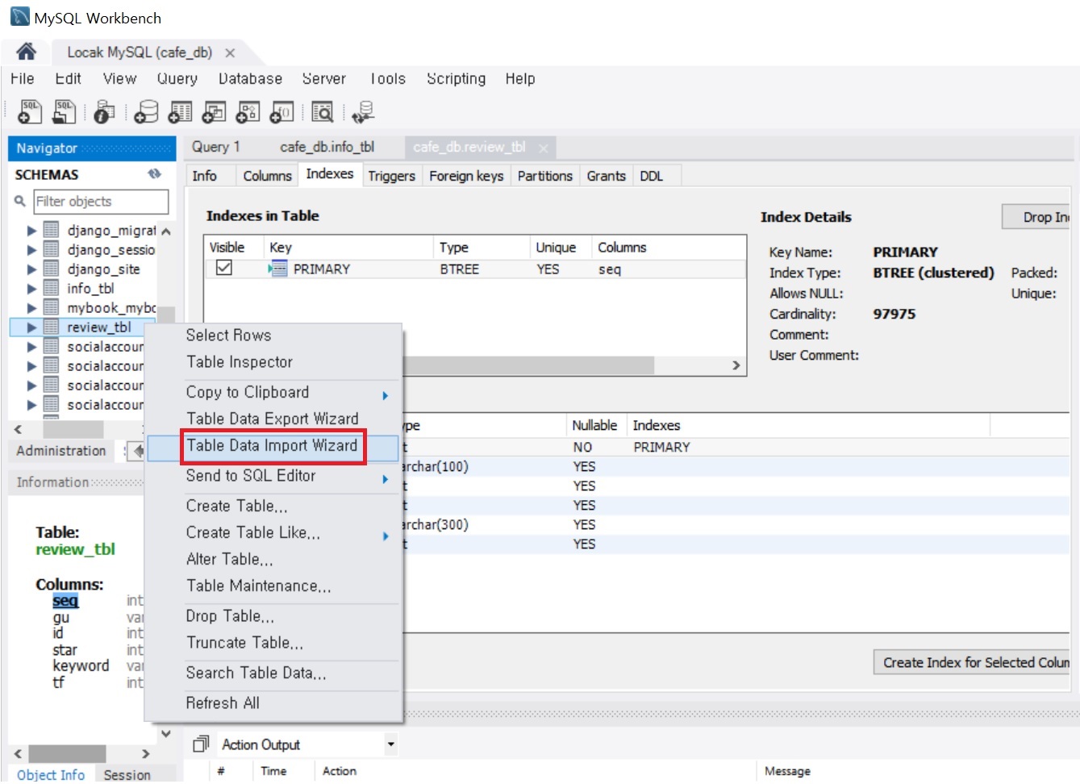Click the indexes table horizontal scrollbar
The width and height of the screenshot is (1080, 784).
coord(528,365)
